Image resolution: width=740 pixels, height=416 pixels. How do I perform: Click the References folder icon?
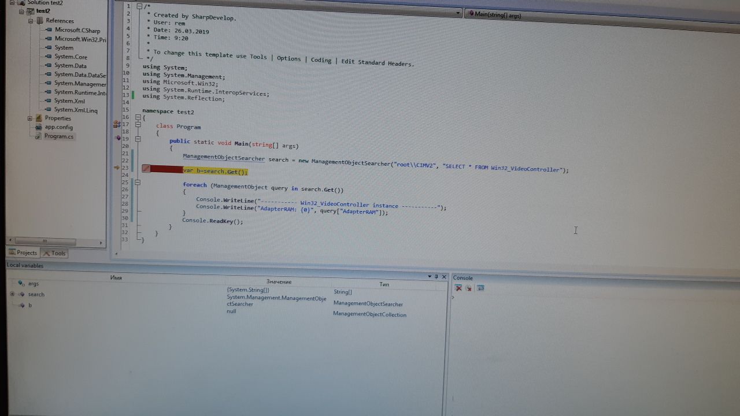[40, 21]
